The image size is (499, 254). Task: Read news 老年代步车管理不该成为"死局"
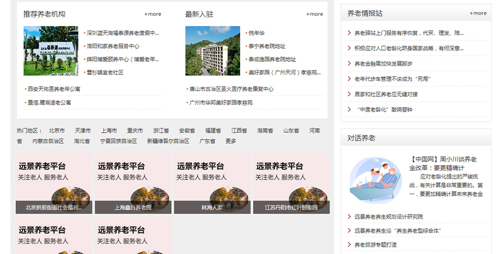[392, 79]
